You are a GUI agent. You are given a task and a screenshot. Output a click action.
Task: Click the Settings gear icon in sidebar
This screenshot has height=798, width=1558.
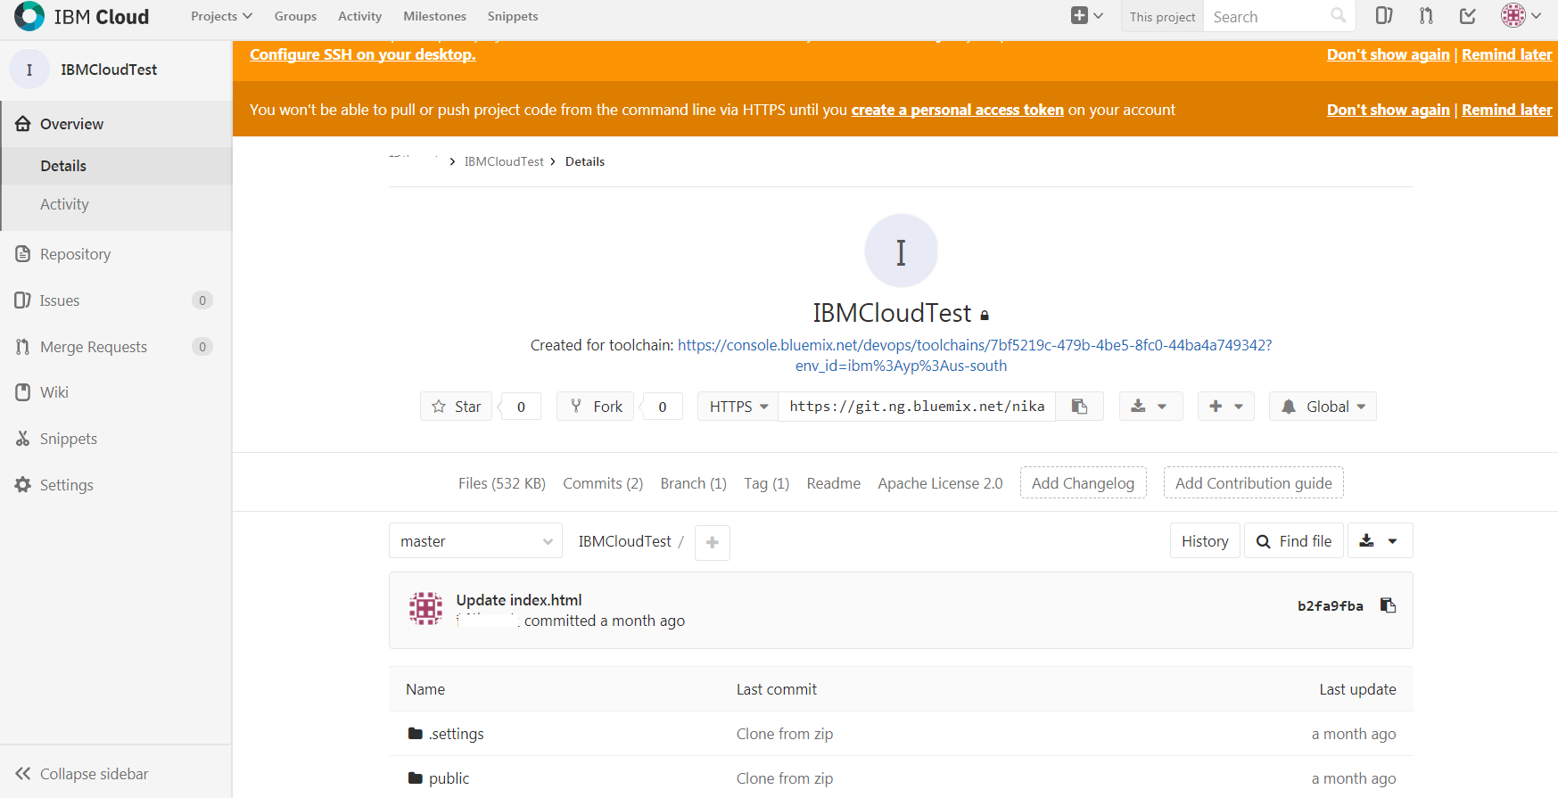pos(23,485)
